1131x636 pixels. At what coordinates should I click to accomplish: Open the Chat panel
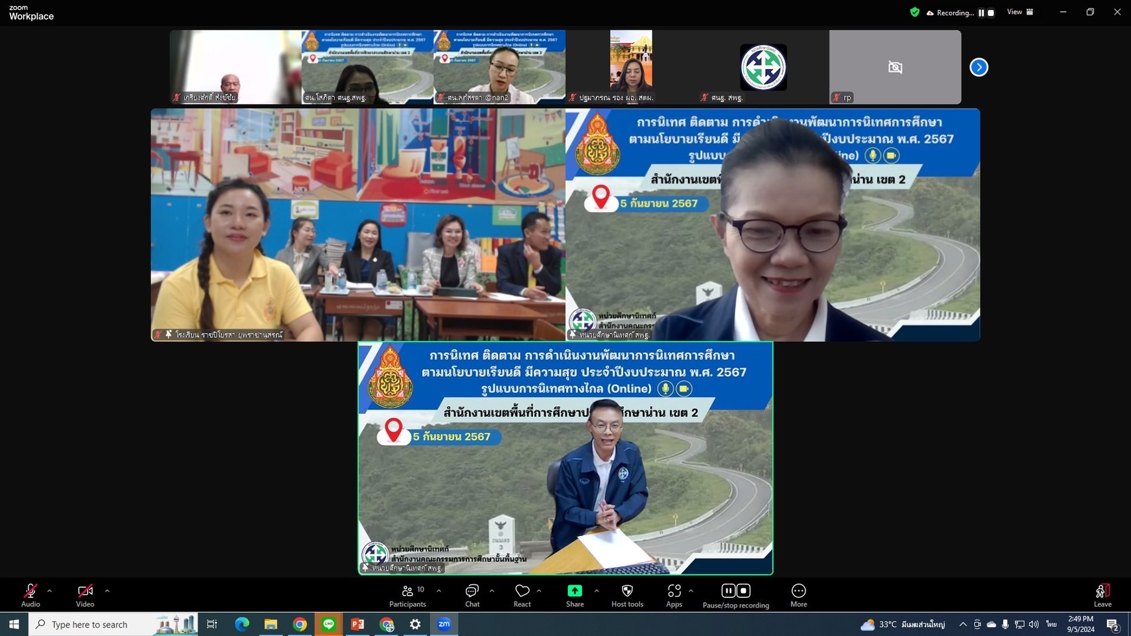coord(472,595)
